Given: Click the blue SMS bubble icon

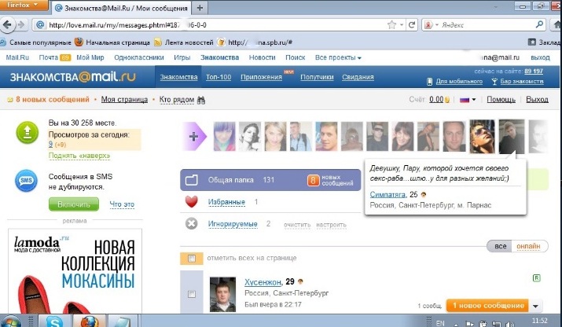Looking at the screenshot, I should point(26,180).
